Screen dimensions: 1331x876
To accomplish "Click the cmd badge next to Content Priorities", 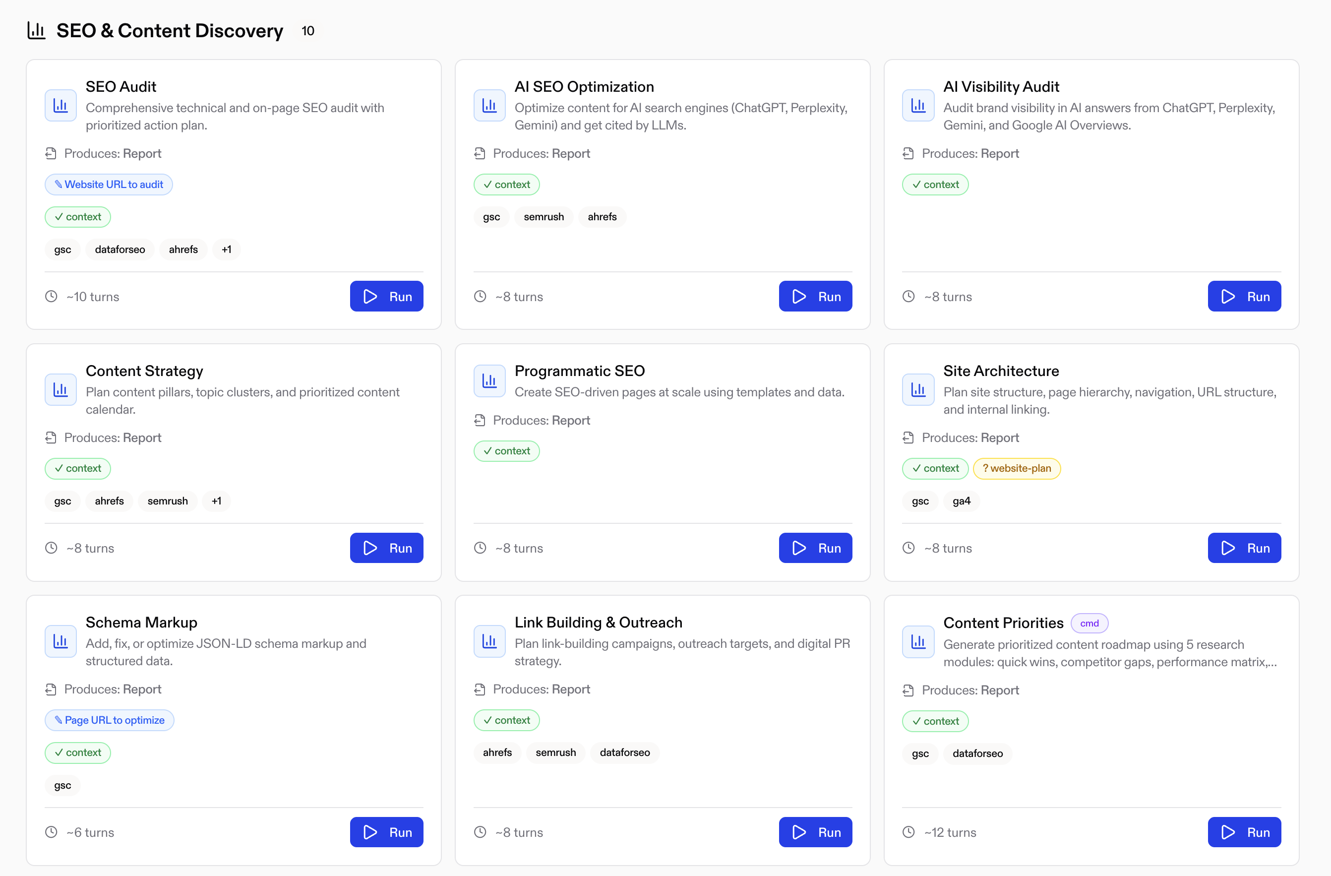I will pyautogui.click(x=1089, y=623).
